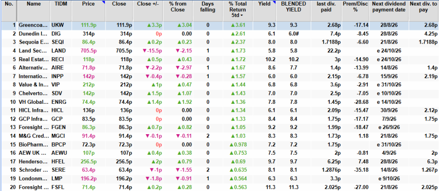Image resolution: width=439 pixels, height=191 pixels.
Task: Click the ▼-15.5p close change value
Action: (x=152, y=51)
